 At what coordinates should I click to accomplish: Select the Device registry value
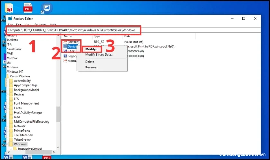(x=72, y=46)
